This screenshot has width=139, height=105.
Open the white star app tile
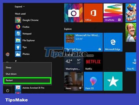113,81
